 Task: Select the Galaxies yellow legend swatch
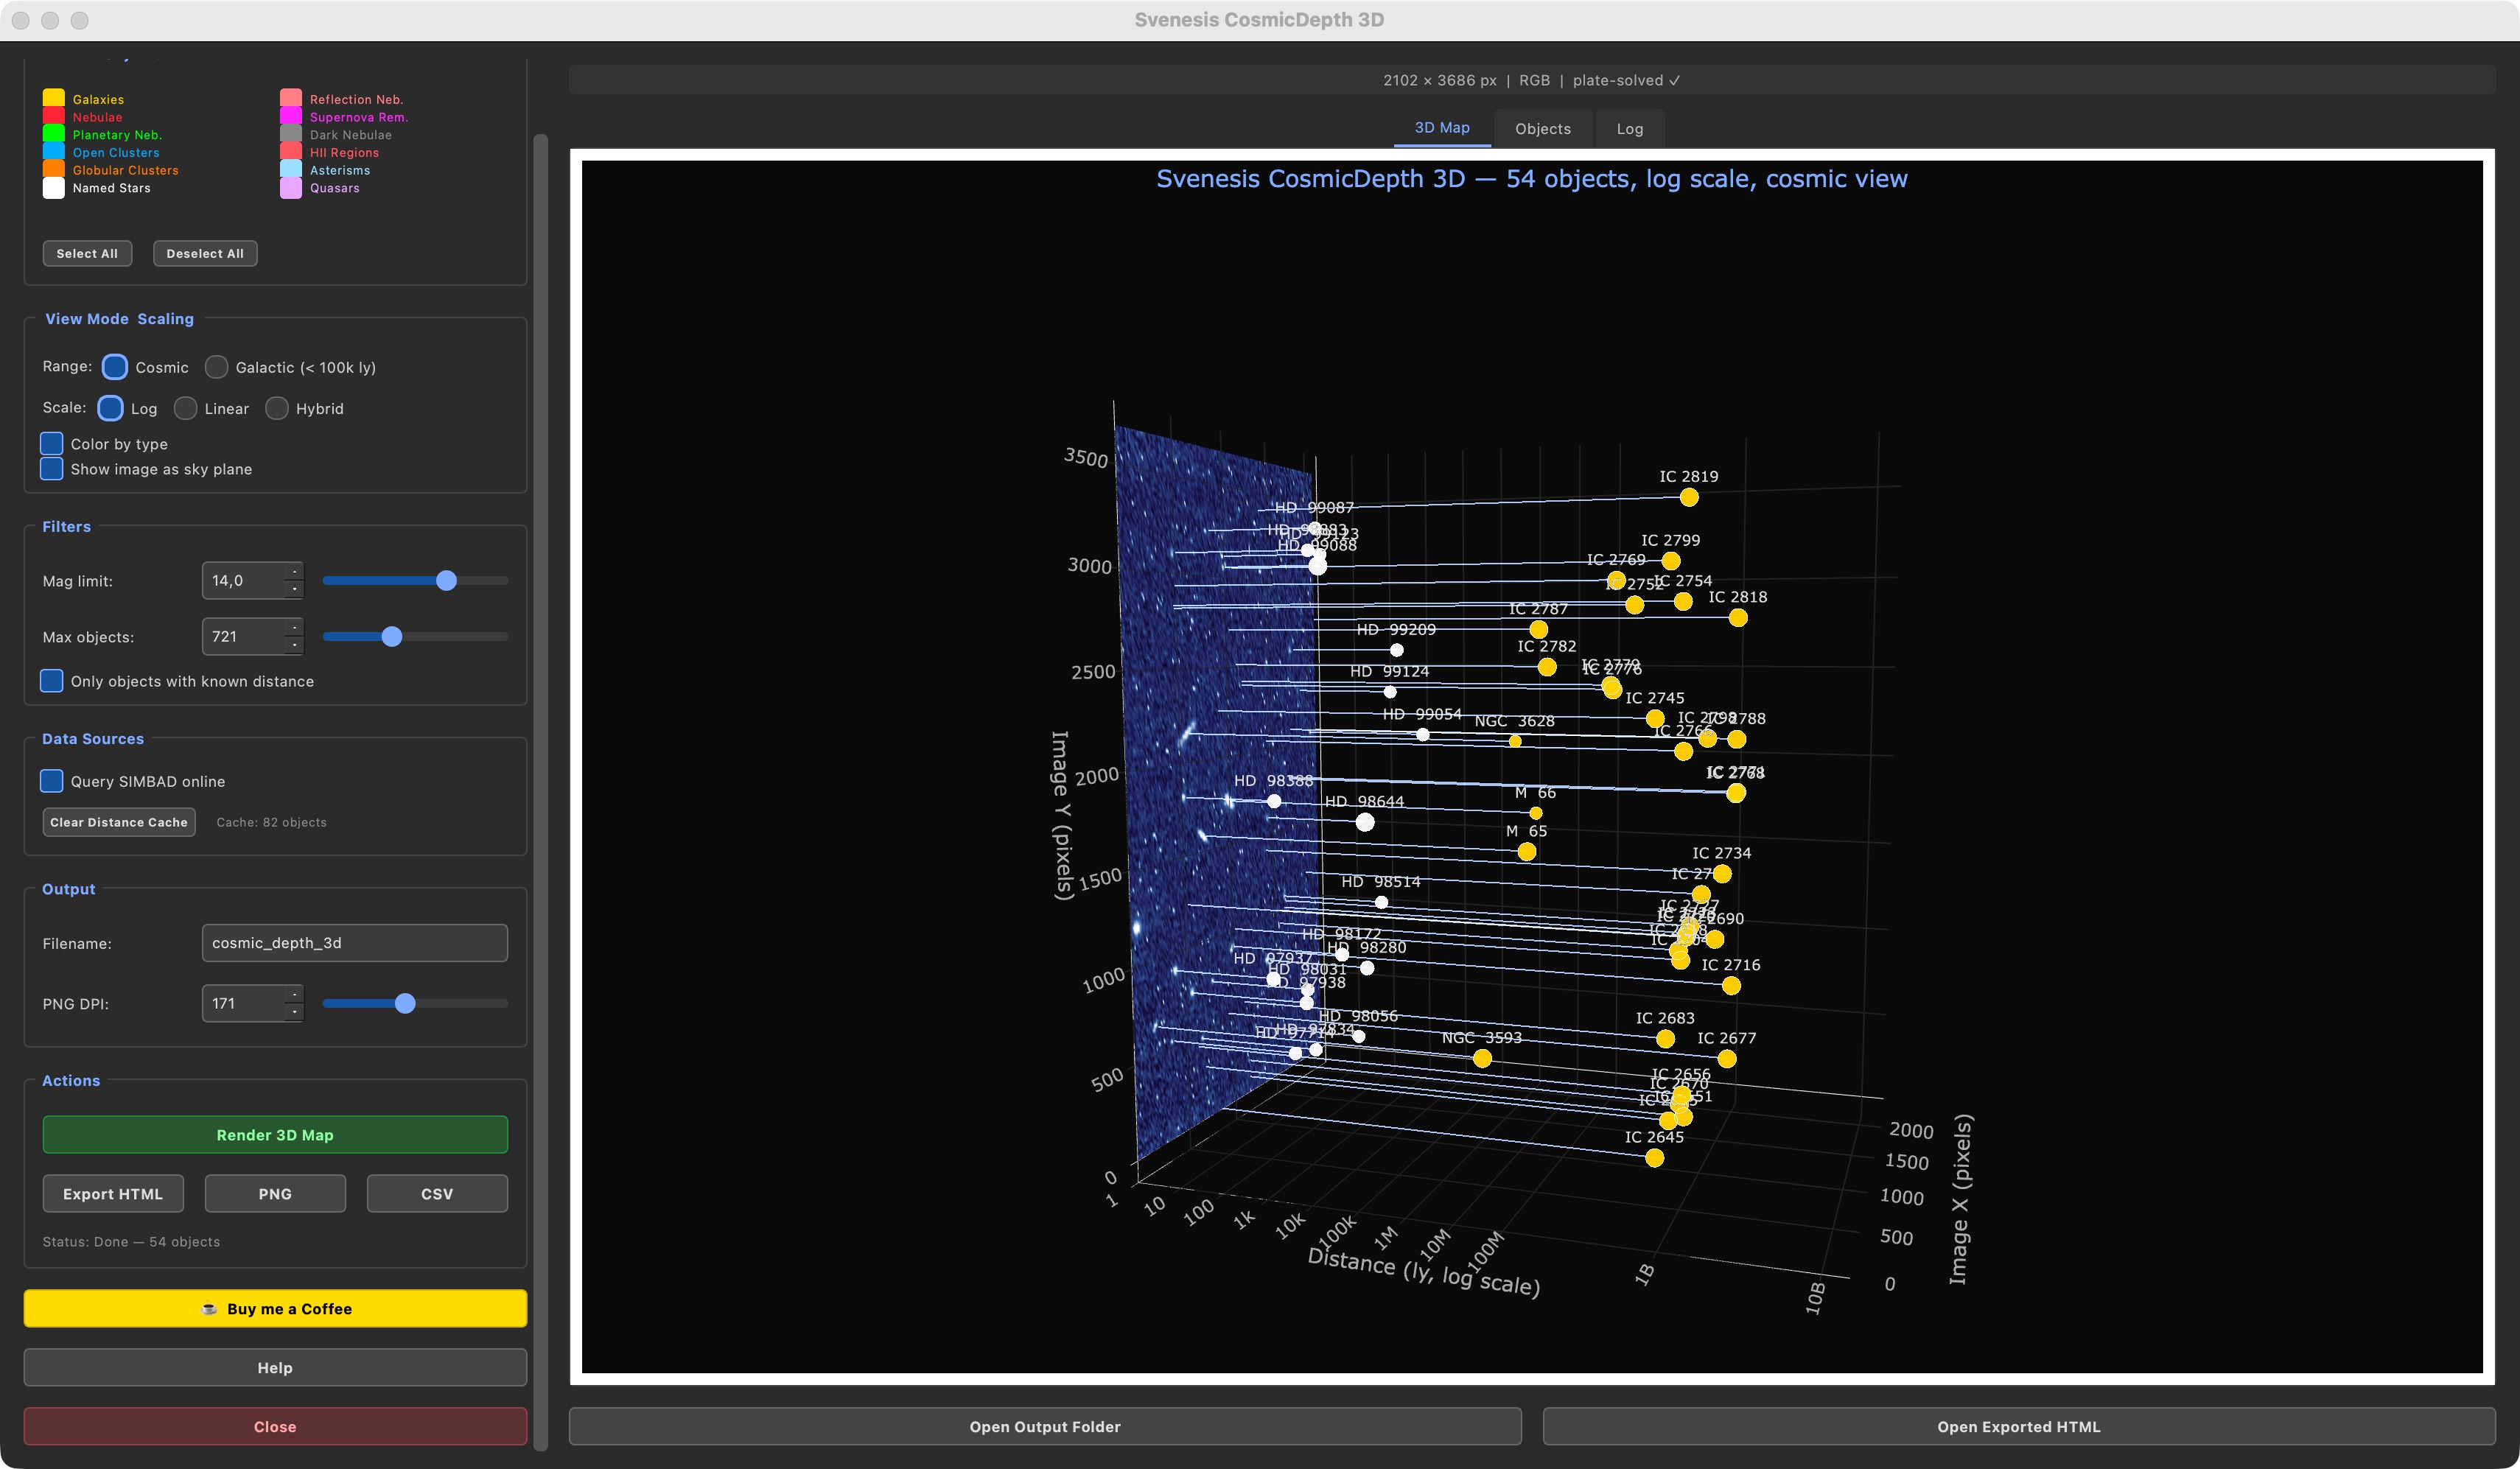coord(53,99)
